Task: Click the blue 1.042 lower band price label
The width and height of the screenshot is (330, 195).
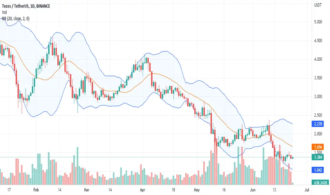Action: pos(318,170)
